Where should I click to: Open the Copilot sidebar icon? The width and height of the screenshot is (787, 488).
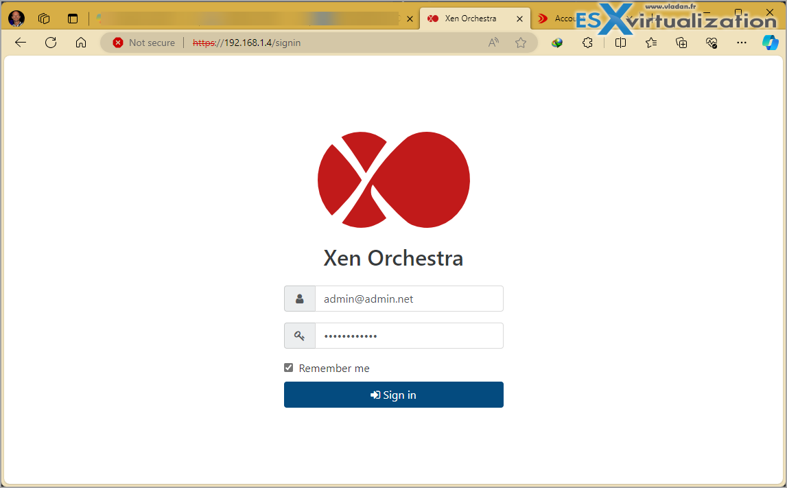770,43
